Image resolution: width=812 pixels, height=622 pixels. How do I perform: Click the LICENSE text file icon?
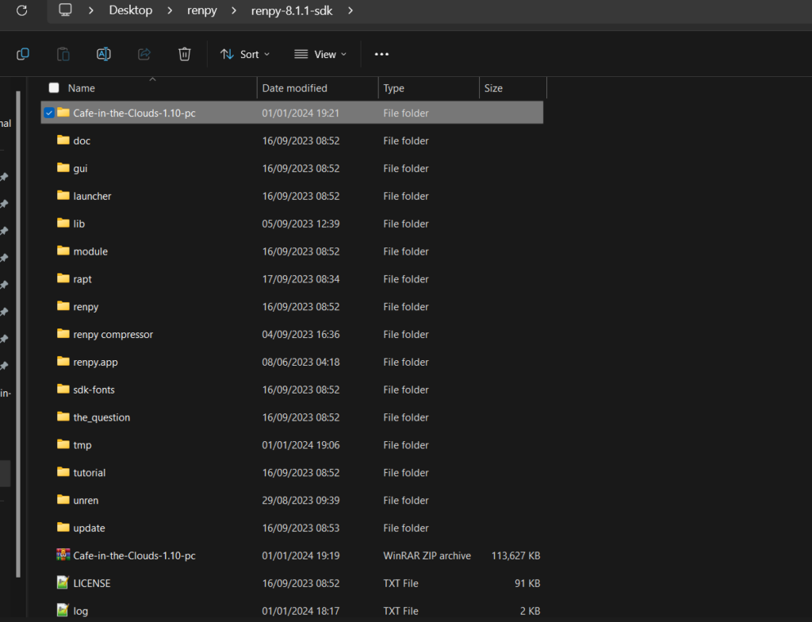[x=63, y=582]
